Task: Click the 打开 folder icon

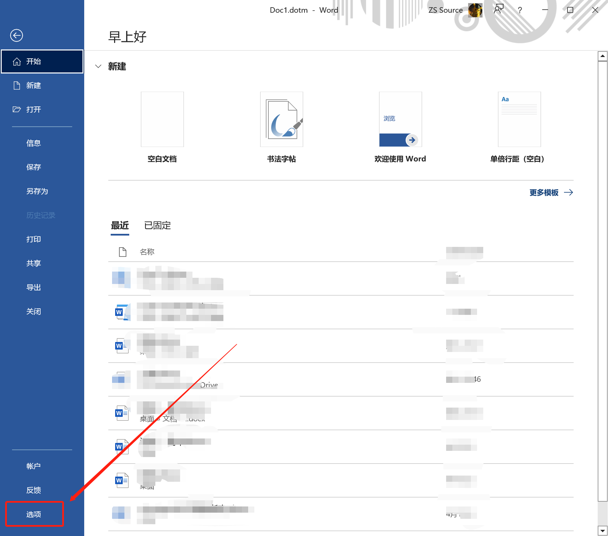Action: pos(16,110)
